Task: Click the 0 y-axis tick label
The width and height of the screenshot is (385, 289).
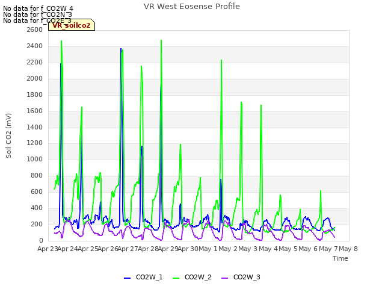Action: pyautogui.click(x=41, y=241)
